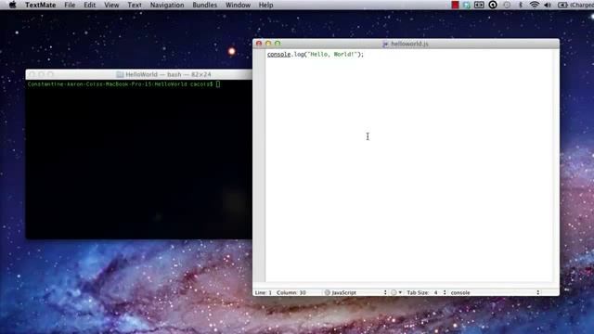The height and width of the screenshot is (334, 594).
Task: Open the Bluetooth status menu
Action: 521,5
